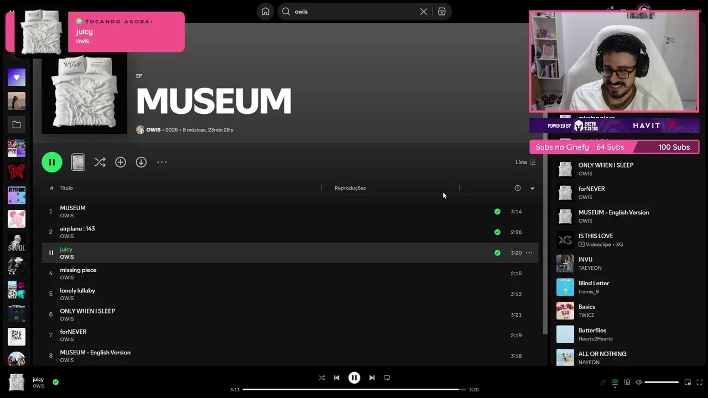Open the miniplayer icon
The height and width of the screenshot is (398, 708).
688,382
